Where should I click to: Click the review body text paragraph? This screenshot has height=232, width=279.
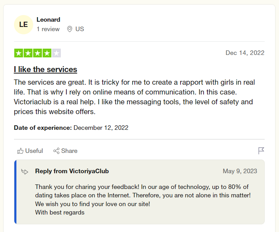coord(134,97)
